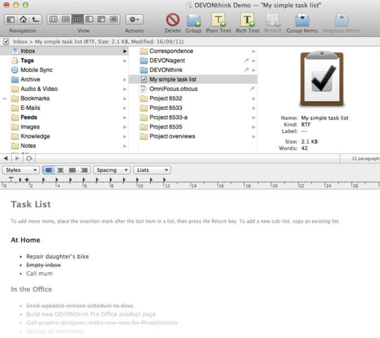The width and height of the screenshot is (380, 338).
Task: Click the At Home heading
Action: click(25, 240)
